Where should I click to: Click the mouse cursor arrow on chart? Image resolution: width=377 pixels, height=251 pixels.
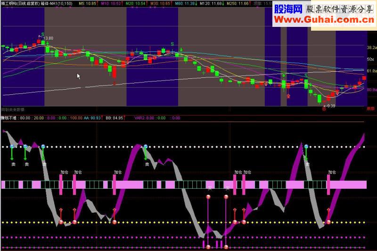coord(79,76)
